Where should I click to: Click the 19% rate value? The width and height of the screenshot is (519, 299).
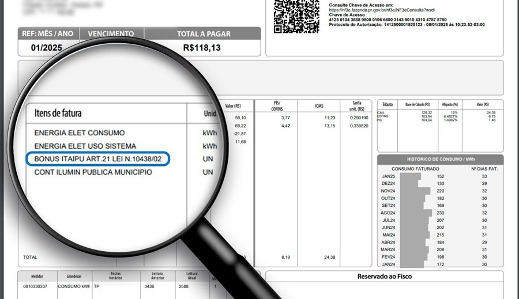tap(454, 113)
